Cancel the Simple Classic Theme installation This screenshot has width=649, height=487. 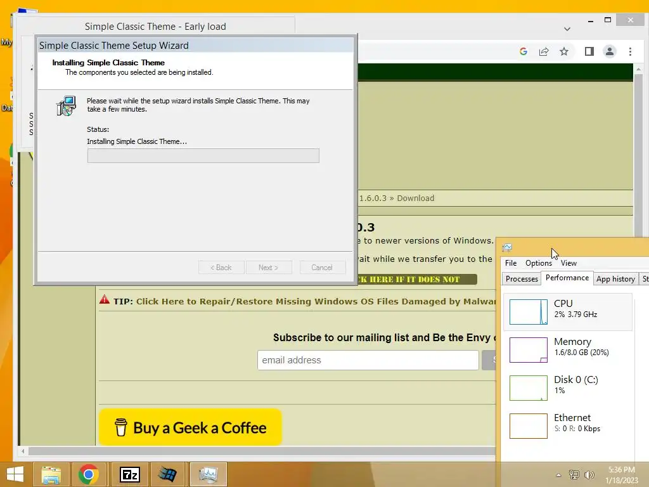click(322, 268)
